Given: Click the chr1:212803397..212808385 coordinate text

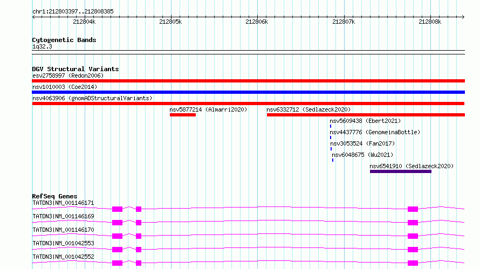Looking at the screenshot, I should pos(73,11).
